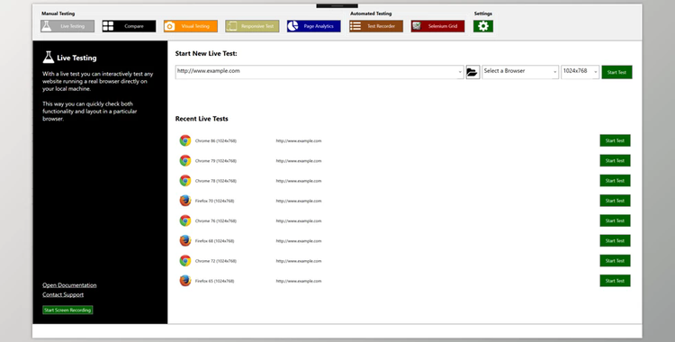Click the Chrome 76 browser icon
This screenshot has height=342, width=675.
pos(185,221)
